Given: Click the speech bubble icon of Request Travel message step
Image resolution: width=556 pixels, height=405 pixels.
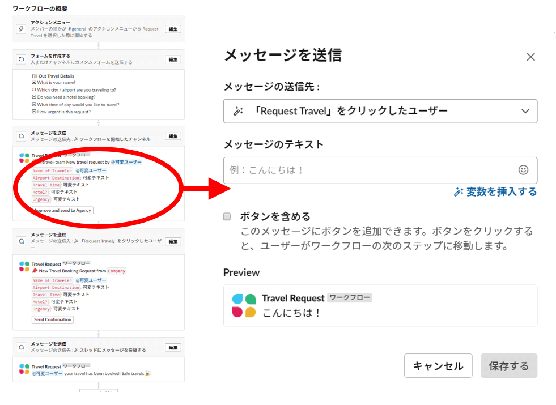Looking at the screenshot, I should point(21,241).
